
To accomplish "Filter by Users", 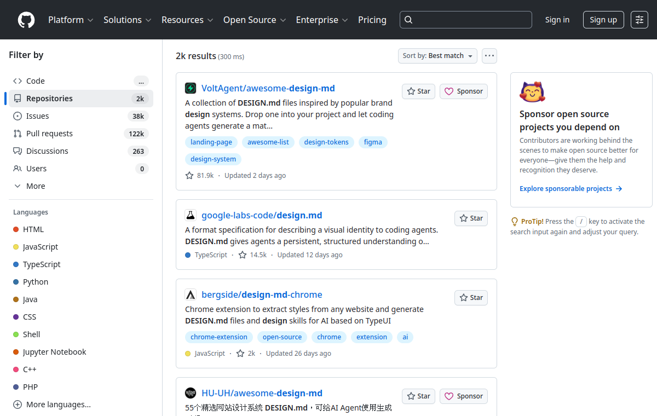I will 81,169.
